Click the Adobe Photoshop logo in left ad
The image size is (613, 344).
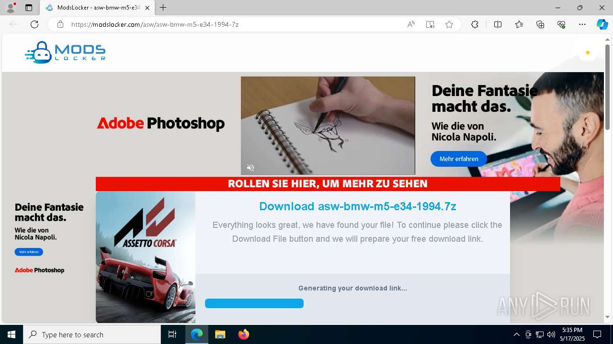point(39,270)
